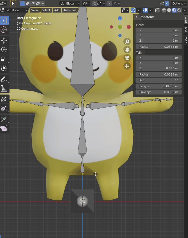Click the Tail Z 0.383 m field
The height and width of the screenshot is (238, 188).
tap(159, 68)
